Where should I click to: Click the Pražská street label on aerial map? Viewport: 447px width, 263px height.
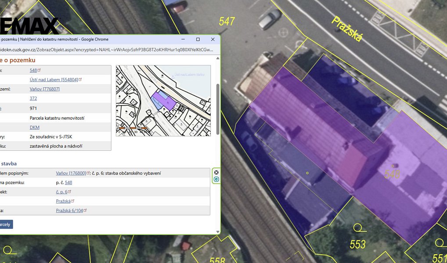click(348, 29)
